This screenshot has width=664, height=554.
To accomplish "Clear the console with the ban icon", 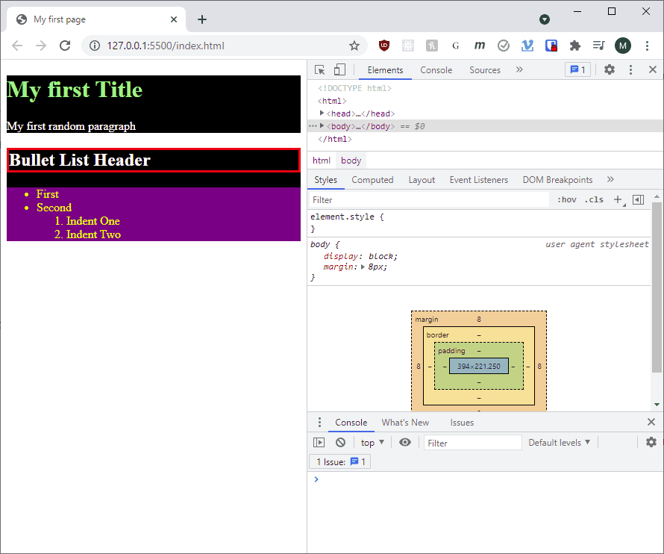I will [340, 443].
